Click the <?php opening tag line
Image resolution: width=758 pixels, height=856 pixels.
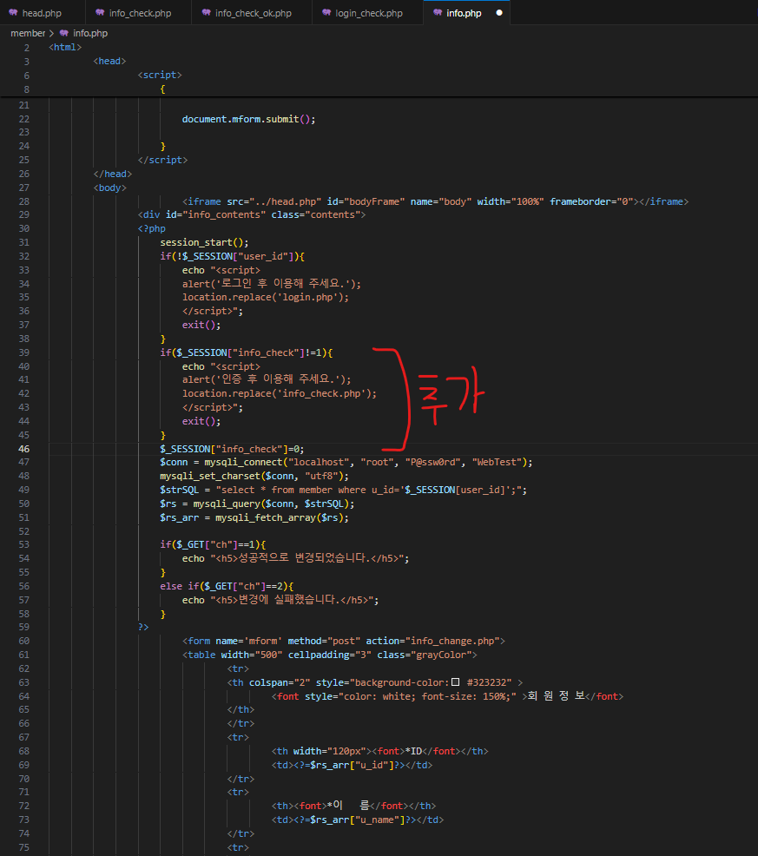tap(151, 228)
